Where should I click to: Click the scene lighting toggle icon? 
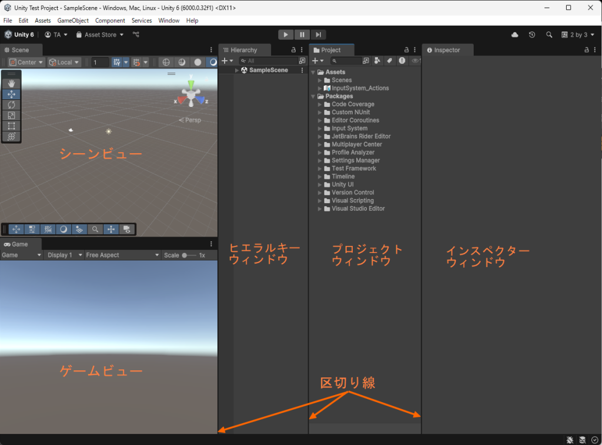pyautogui.click(x=183, y=62)
